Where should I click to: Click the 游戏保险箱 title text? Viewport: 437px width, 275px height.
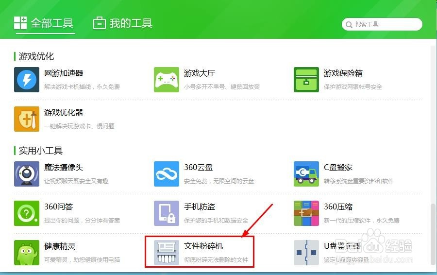coord(343,73)
